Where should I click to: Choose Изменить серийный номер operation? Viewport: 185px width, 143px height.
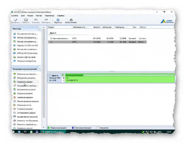tap(25, 125)
